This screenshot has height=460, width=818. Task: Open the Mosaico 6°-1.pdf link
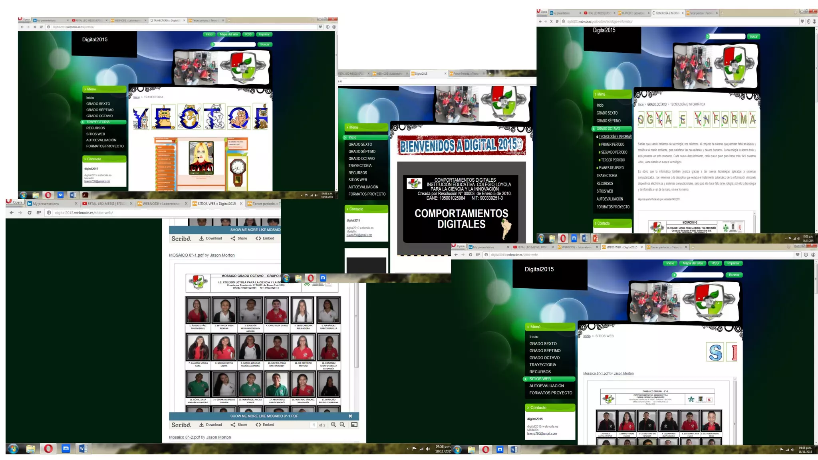coord(596,373)
